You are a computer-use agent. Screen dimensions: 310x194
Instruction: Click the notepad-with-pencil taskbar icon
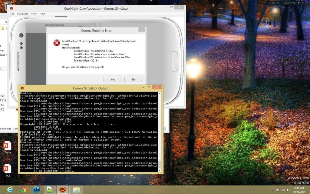pos(50,190)
